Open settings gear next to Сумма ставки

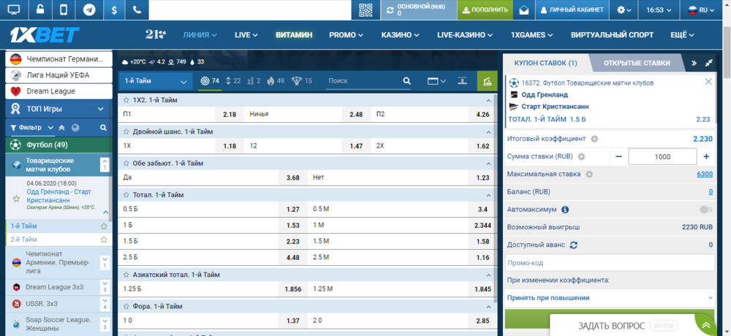click(x=581, y=156)
